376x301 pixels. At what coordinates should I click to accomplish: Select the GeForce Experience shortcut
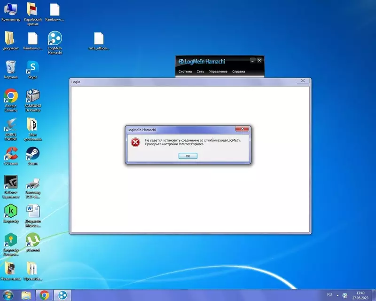(11, 187)
